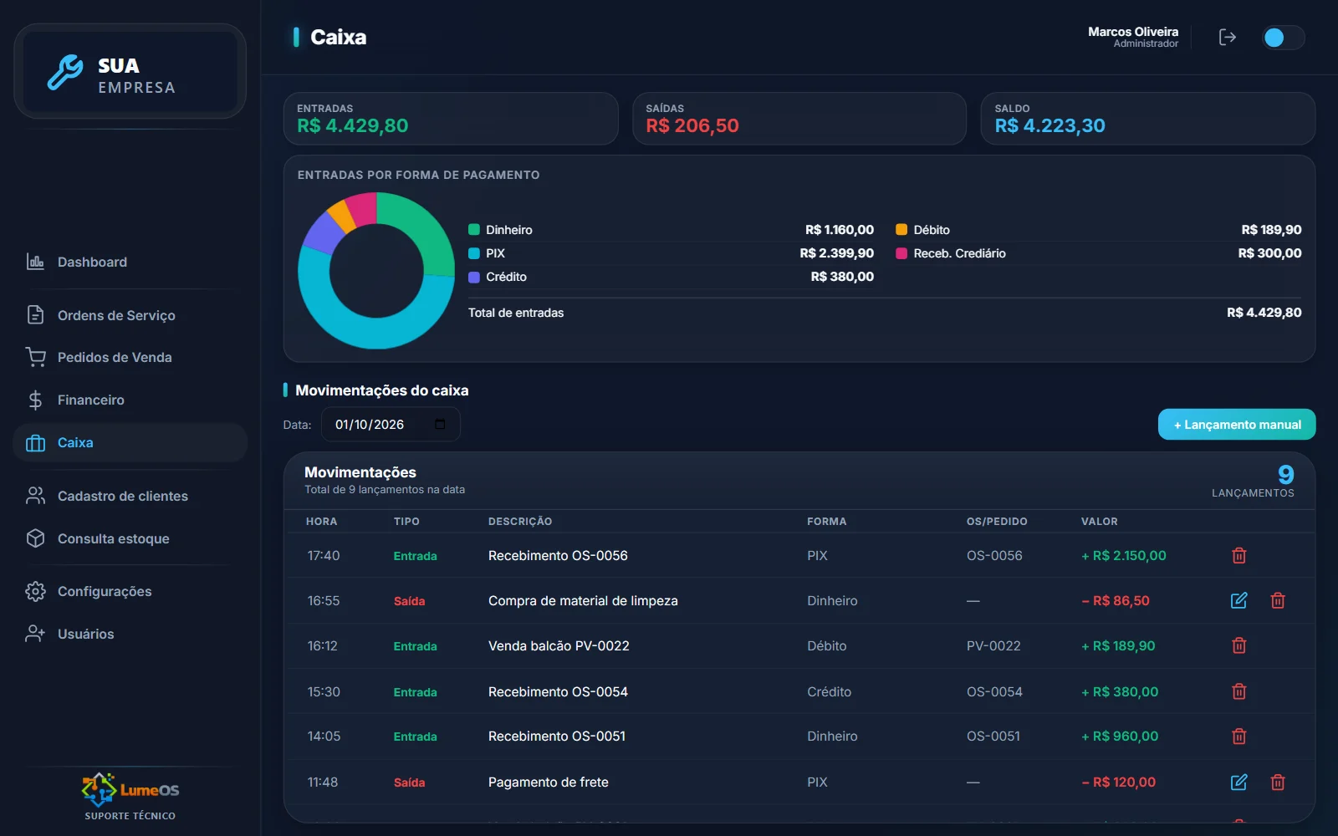
Task: Go to Ordens de Serviço
Action: (130, 315)
